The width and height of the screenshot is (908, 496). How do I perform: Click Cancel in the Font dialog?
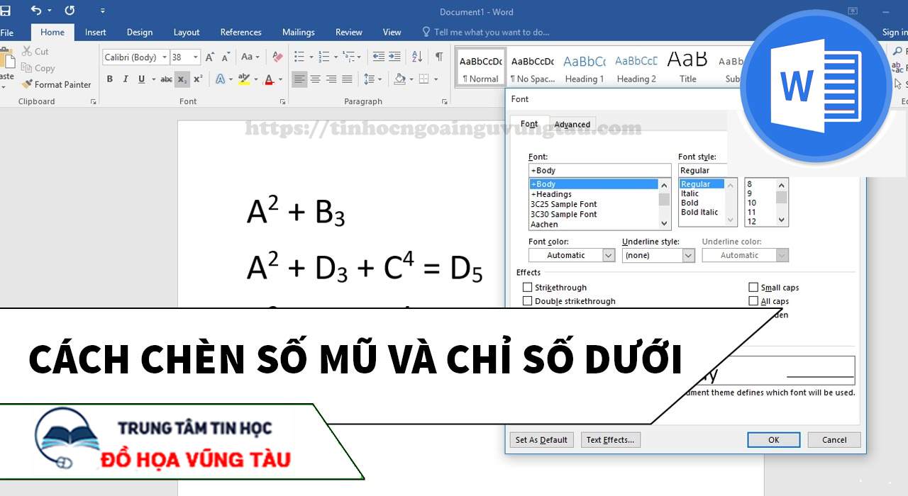[x=834, y=440]
